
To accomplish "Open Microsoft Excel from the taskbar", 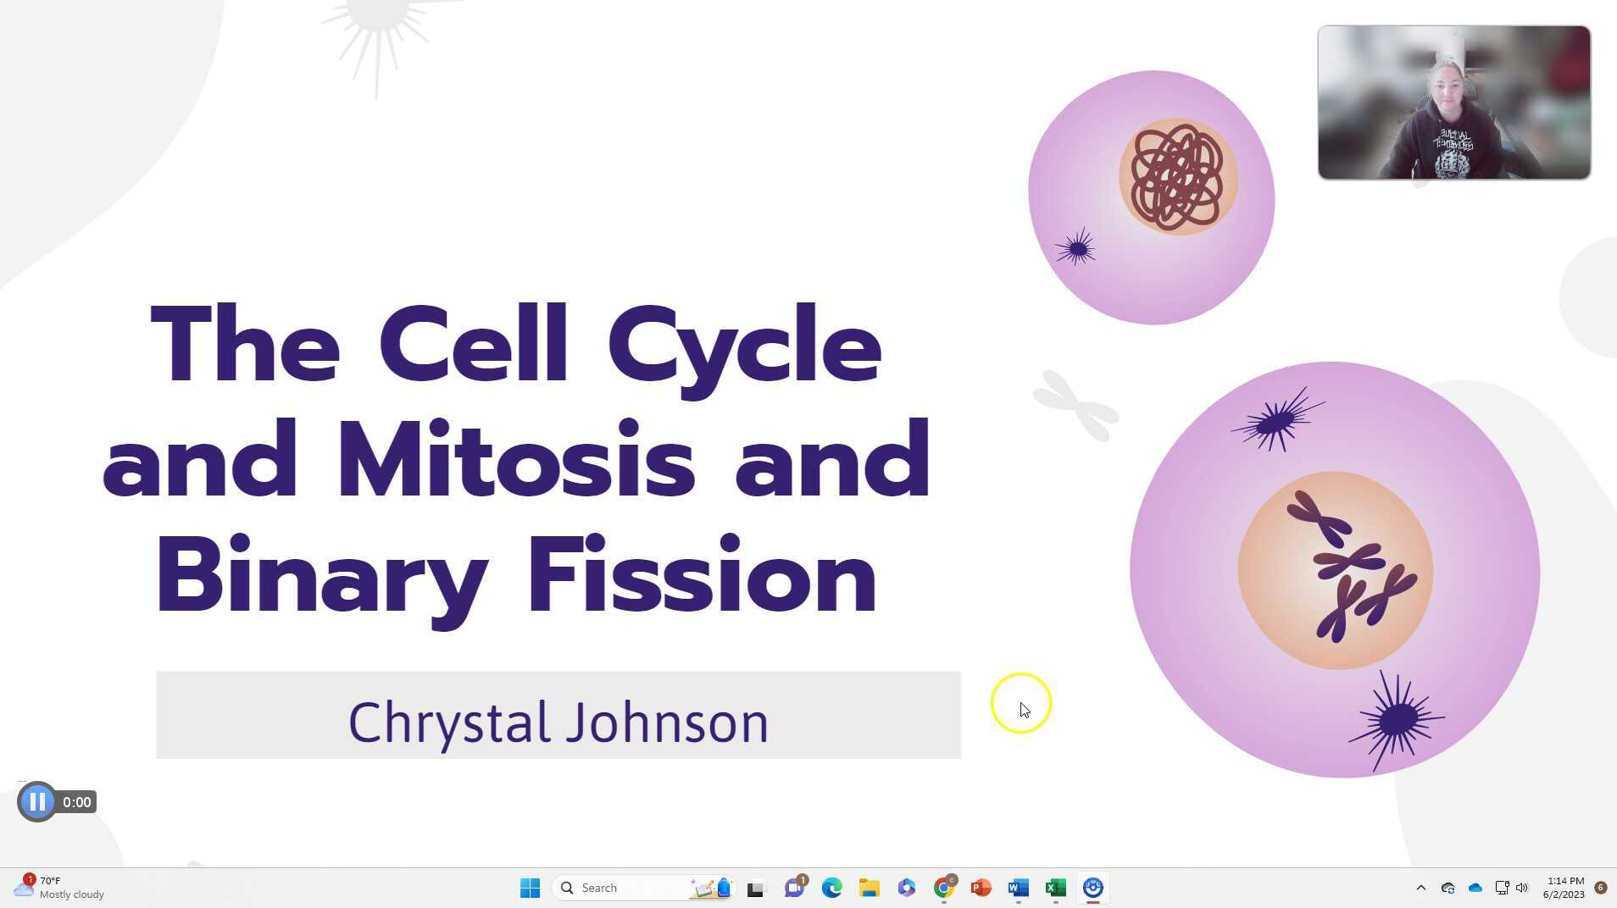I will [x=1055, y=888].
